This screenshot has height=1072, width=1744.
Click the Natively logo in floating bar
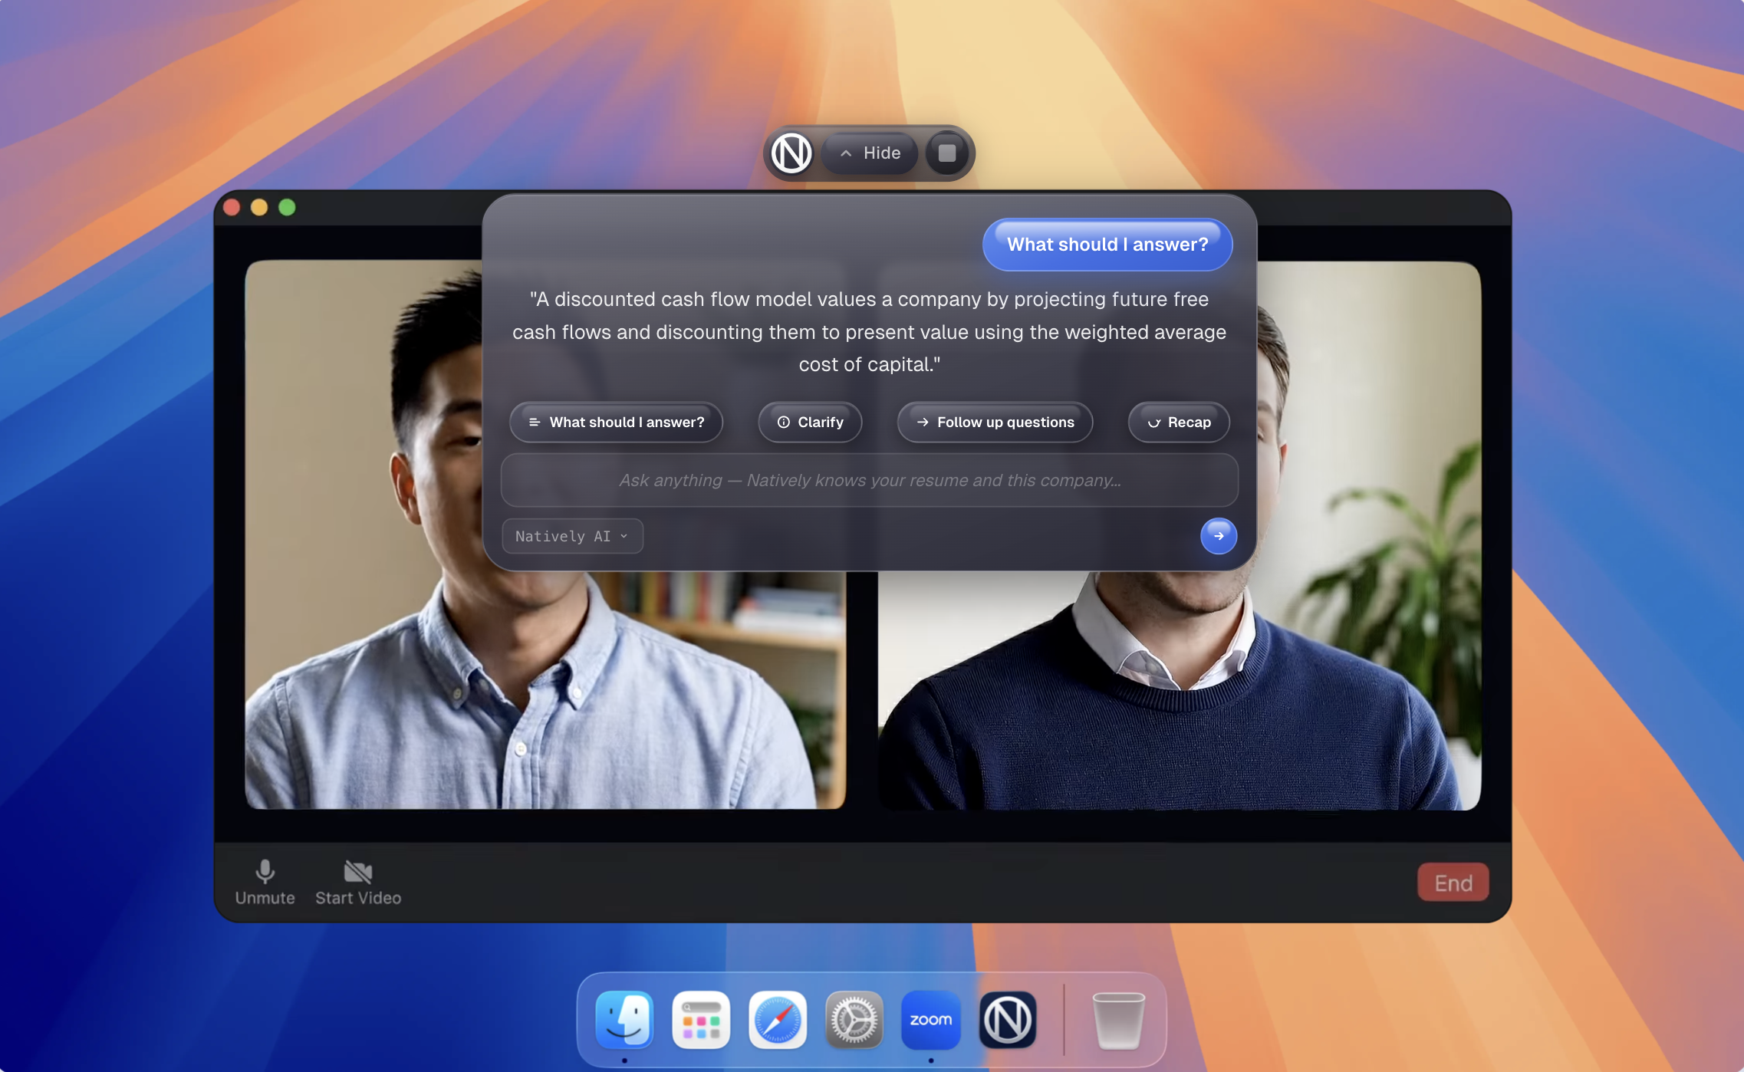tap(791, 153)
